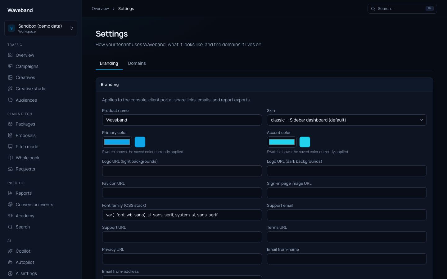Expand the Sandbox workspace switcher
The height and width of the screenshot is (279, 447).
41,28
